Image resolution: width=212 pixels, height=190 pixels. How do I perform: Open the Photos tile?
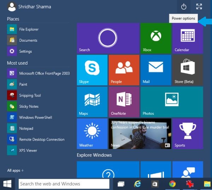pos(172,102)
